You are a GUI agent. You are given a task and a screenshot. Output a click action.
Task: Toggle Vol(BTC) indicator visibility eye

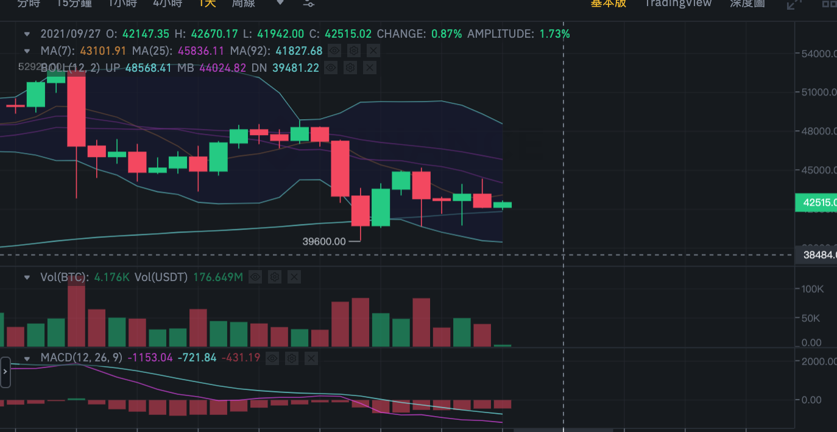(x=255, y=277)
